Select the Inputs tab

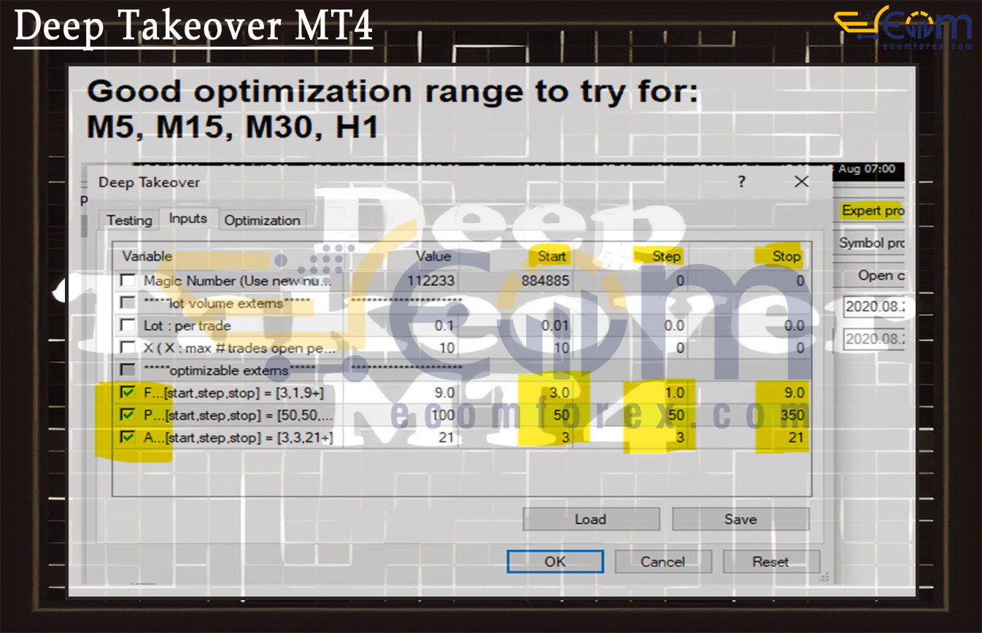[x=188, y=219]
